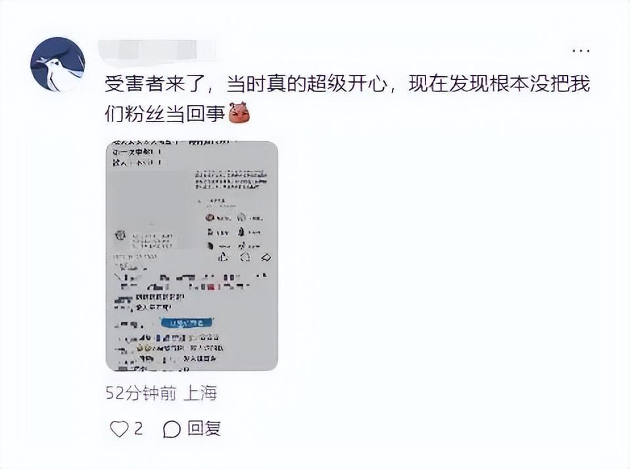Viewport: 630px width, 469px height.
Task: Click the blue button inside the thumbnail
Action: [x=187, y=323]
